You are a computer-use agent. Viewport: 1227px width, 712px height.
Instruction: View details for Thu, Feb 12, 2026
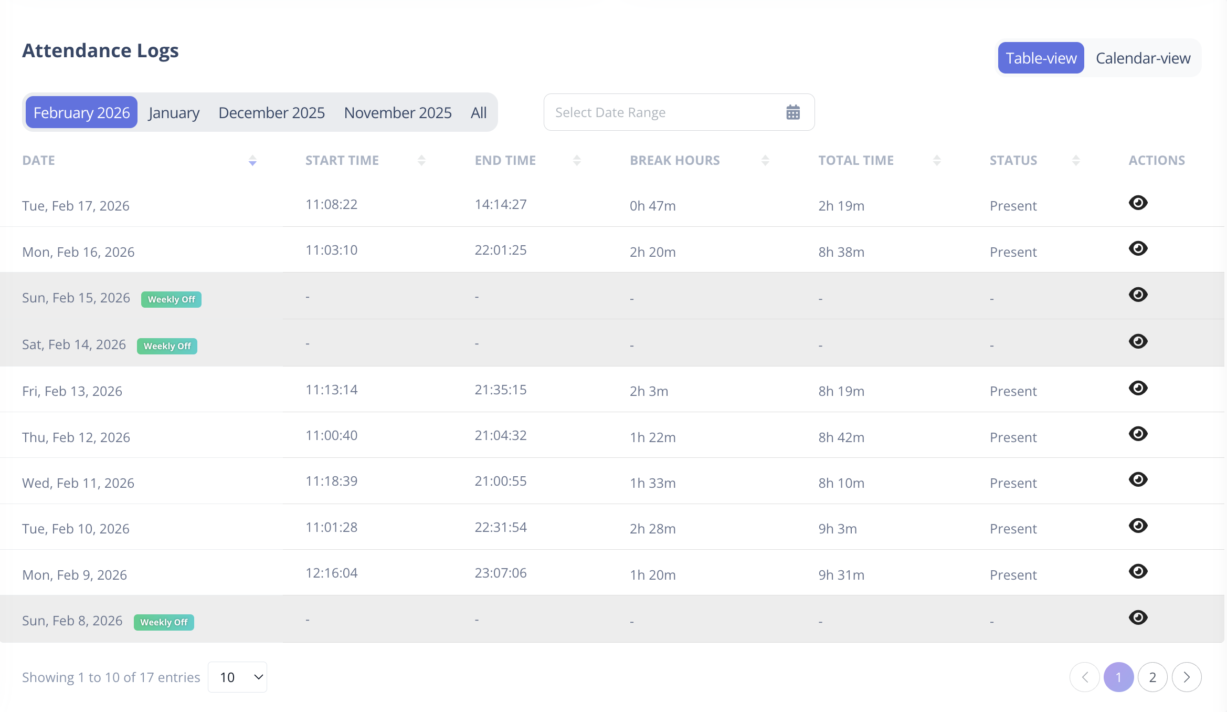1138,434
